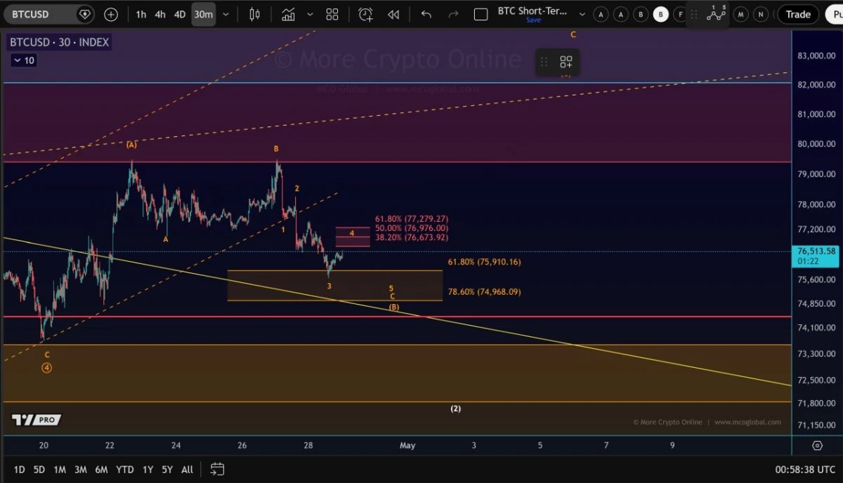Open the Indicators menu icon
This screenshot has width=843, height=483.
tap(289, 14)
